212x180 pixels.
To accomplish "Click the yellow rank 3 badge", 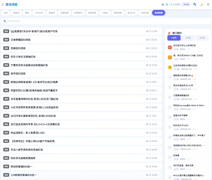I will click(x=170, y=68).
